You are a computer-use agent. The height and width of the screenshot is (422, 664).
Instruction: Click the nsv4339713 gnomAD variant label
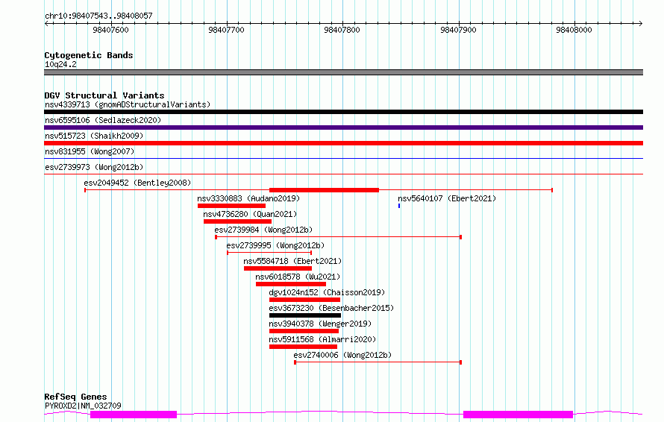[128, 104]
